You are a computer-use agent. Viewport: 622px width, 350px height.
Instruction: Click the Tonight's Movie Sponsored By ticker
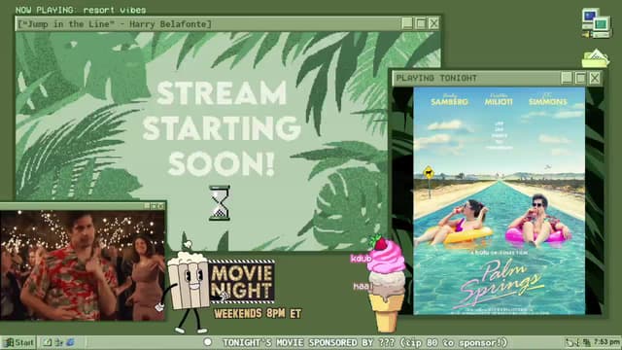365,342
